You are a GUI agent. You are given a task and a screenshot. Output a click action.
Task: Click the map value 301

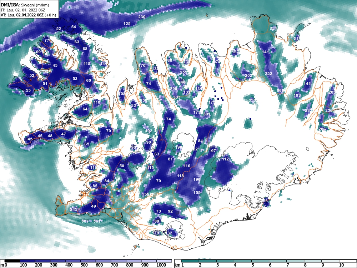click(x=206, y=114)
